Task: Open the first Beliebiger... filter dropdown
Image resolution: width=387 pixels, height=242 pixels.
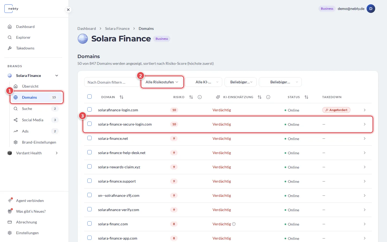Action: [241, 82]
